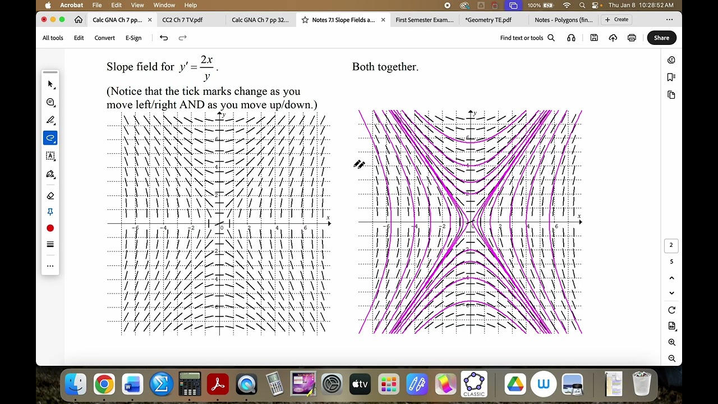Rotate page view
Viewport: 718px width, 404px height.
pyautogui.click(x=671, y=310)
